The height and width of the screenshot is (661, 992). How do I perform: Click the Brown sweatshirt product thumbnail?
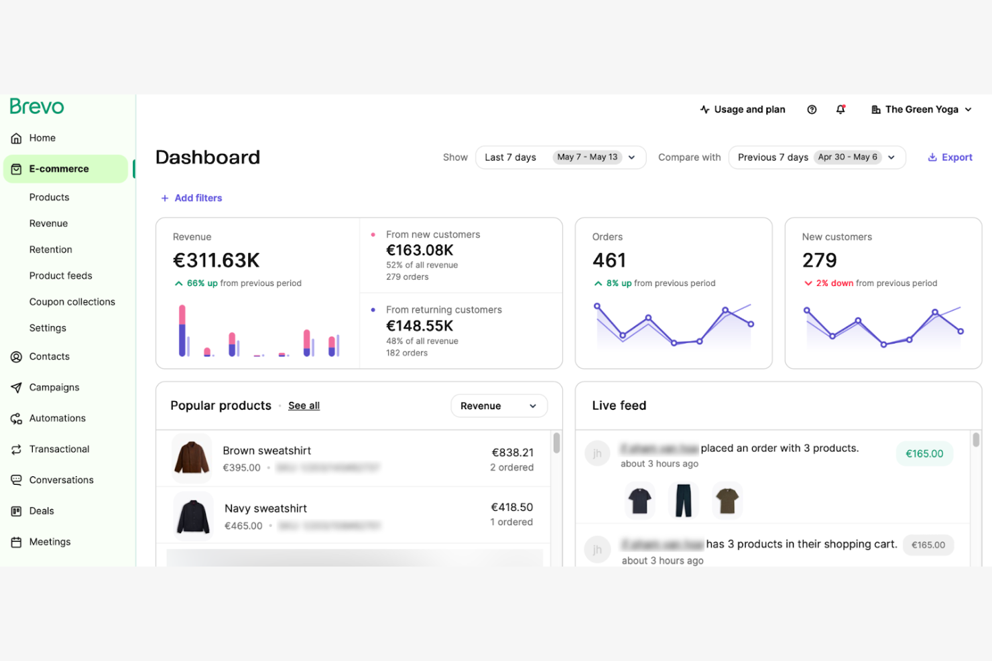192,457
